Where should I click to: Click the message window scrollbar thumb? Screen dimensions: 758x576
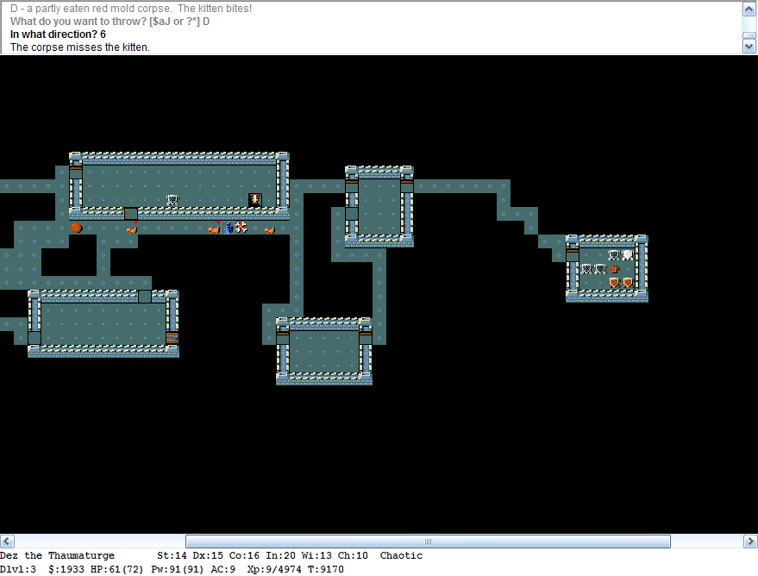[x=749, y=35]
